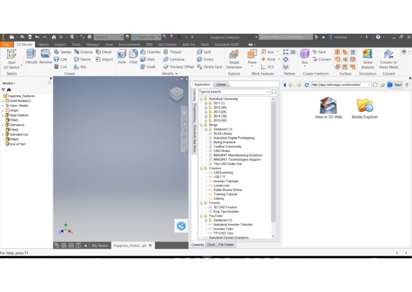Toggle checkbox beside search field
This screenshot has height=292, width=412.
pyautogui.click(x=274, y=92)
